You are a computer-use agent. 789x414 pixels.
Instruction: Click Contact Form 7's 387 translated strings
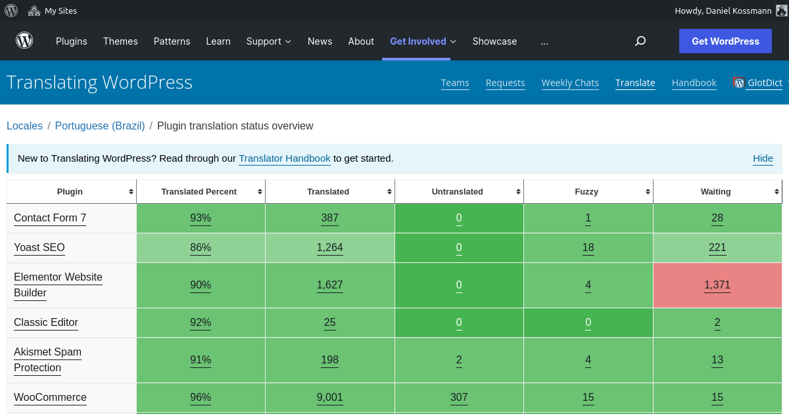[330, 218]
